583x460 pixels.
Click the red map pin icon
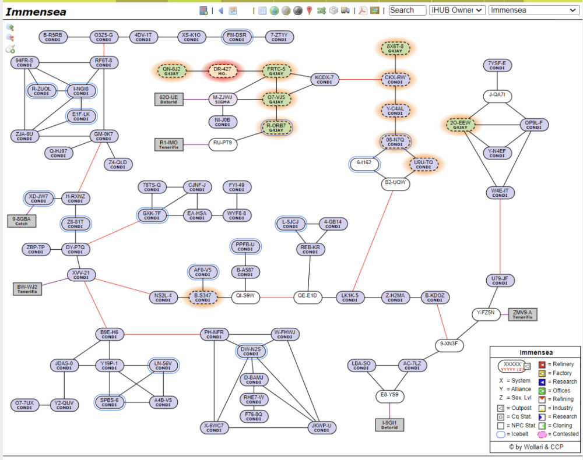point(309,10)
